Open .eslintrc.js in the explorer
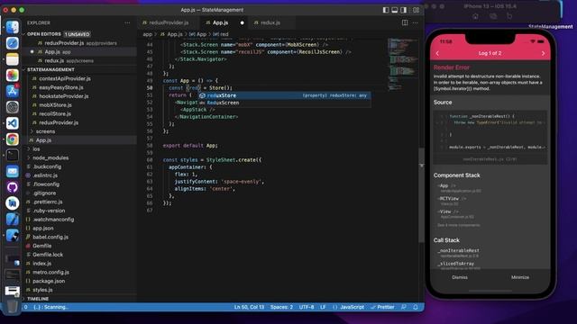This screenshot has width=577, height=324. click(x=45, y=175)
